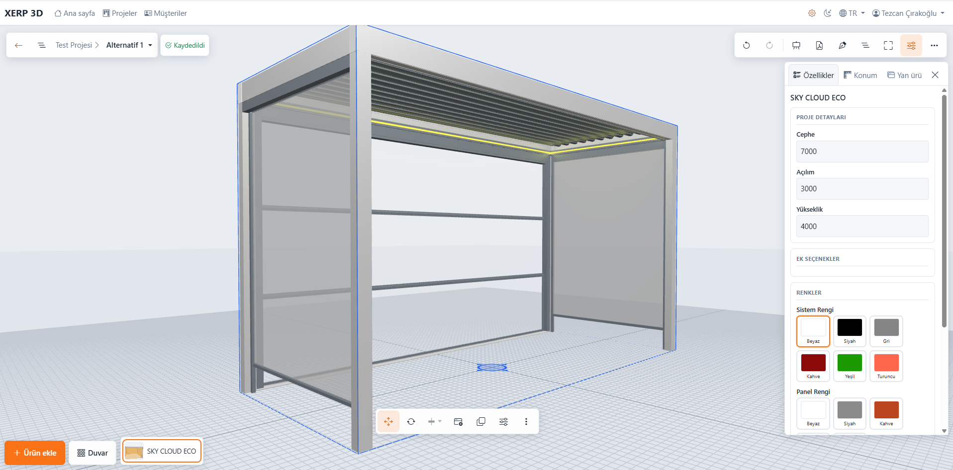This screenshot has height=470, width=953.
Task: Click the Ürün ekle button
Action: coord(35,453)
